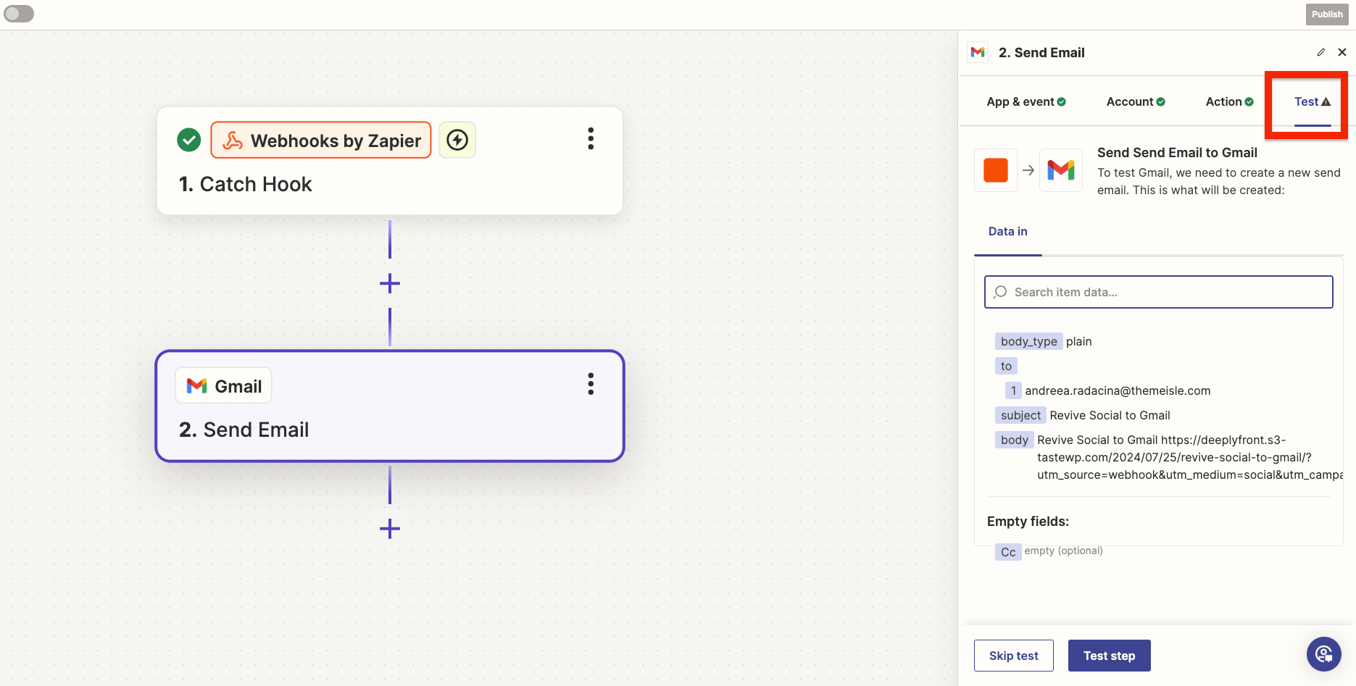Open the App & event tab
Image resolution: width=1356 pixels, height=686 pixels.
(x=1026, y=102)
